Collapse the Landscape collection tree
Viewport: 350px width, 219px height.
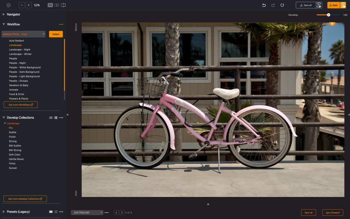pos(5,123)
